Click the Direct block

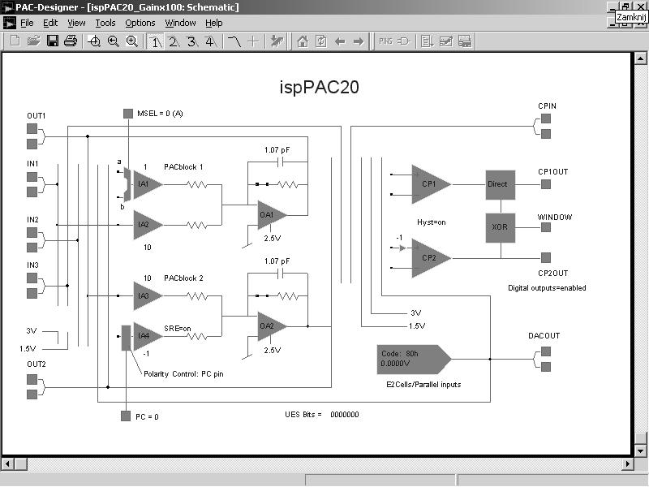pos(500,185)
